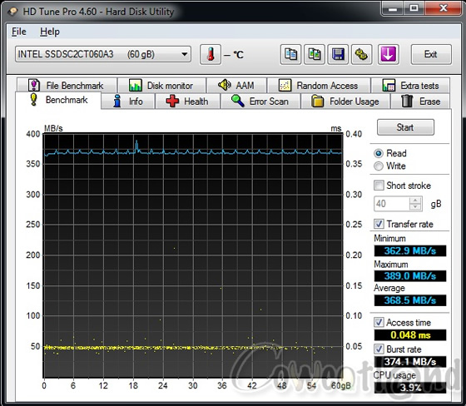The width and height of the screenshot is (466, 406).
Task: Save screenshot using the floppy disk icon
Action: click(338, 54)
